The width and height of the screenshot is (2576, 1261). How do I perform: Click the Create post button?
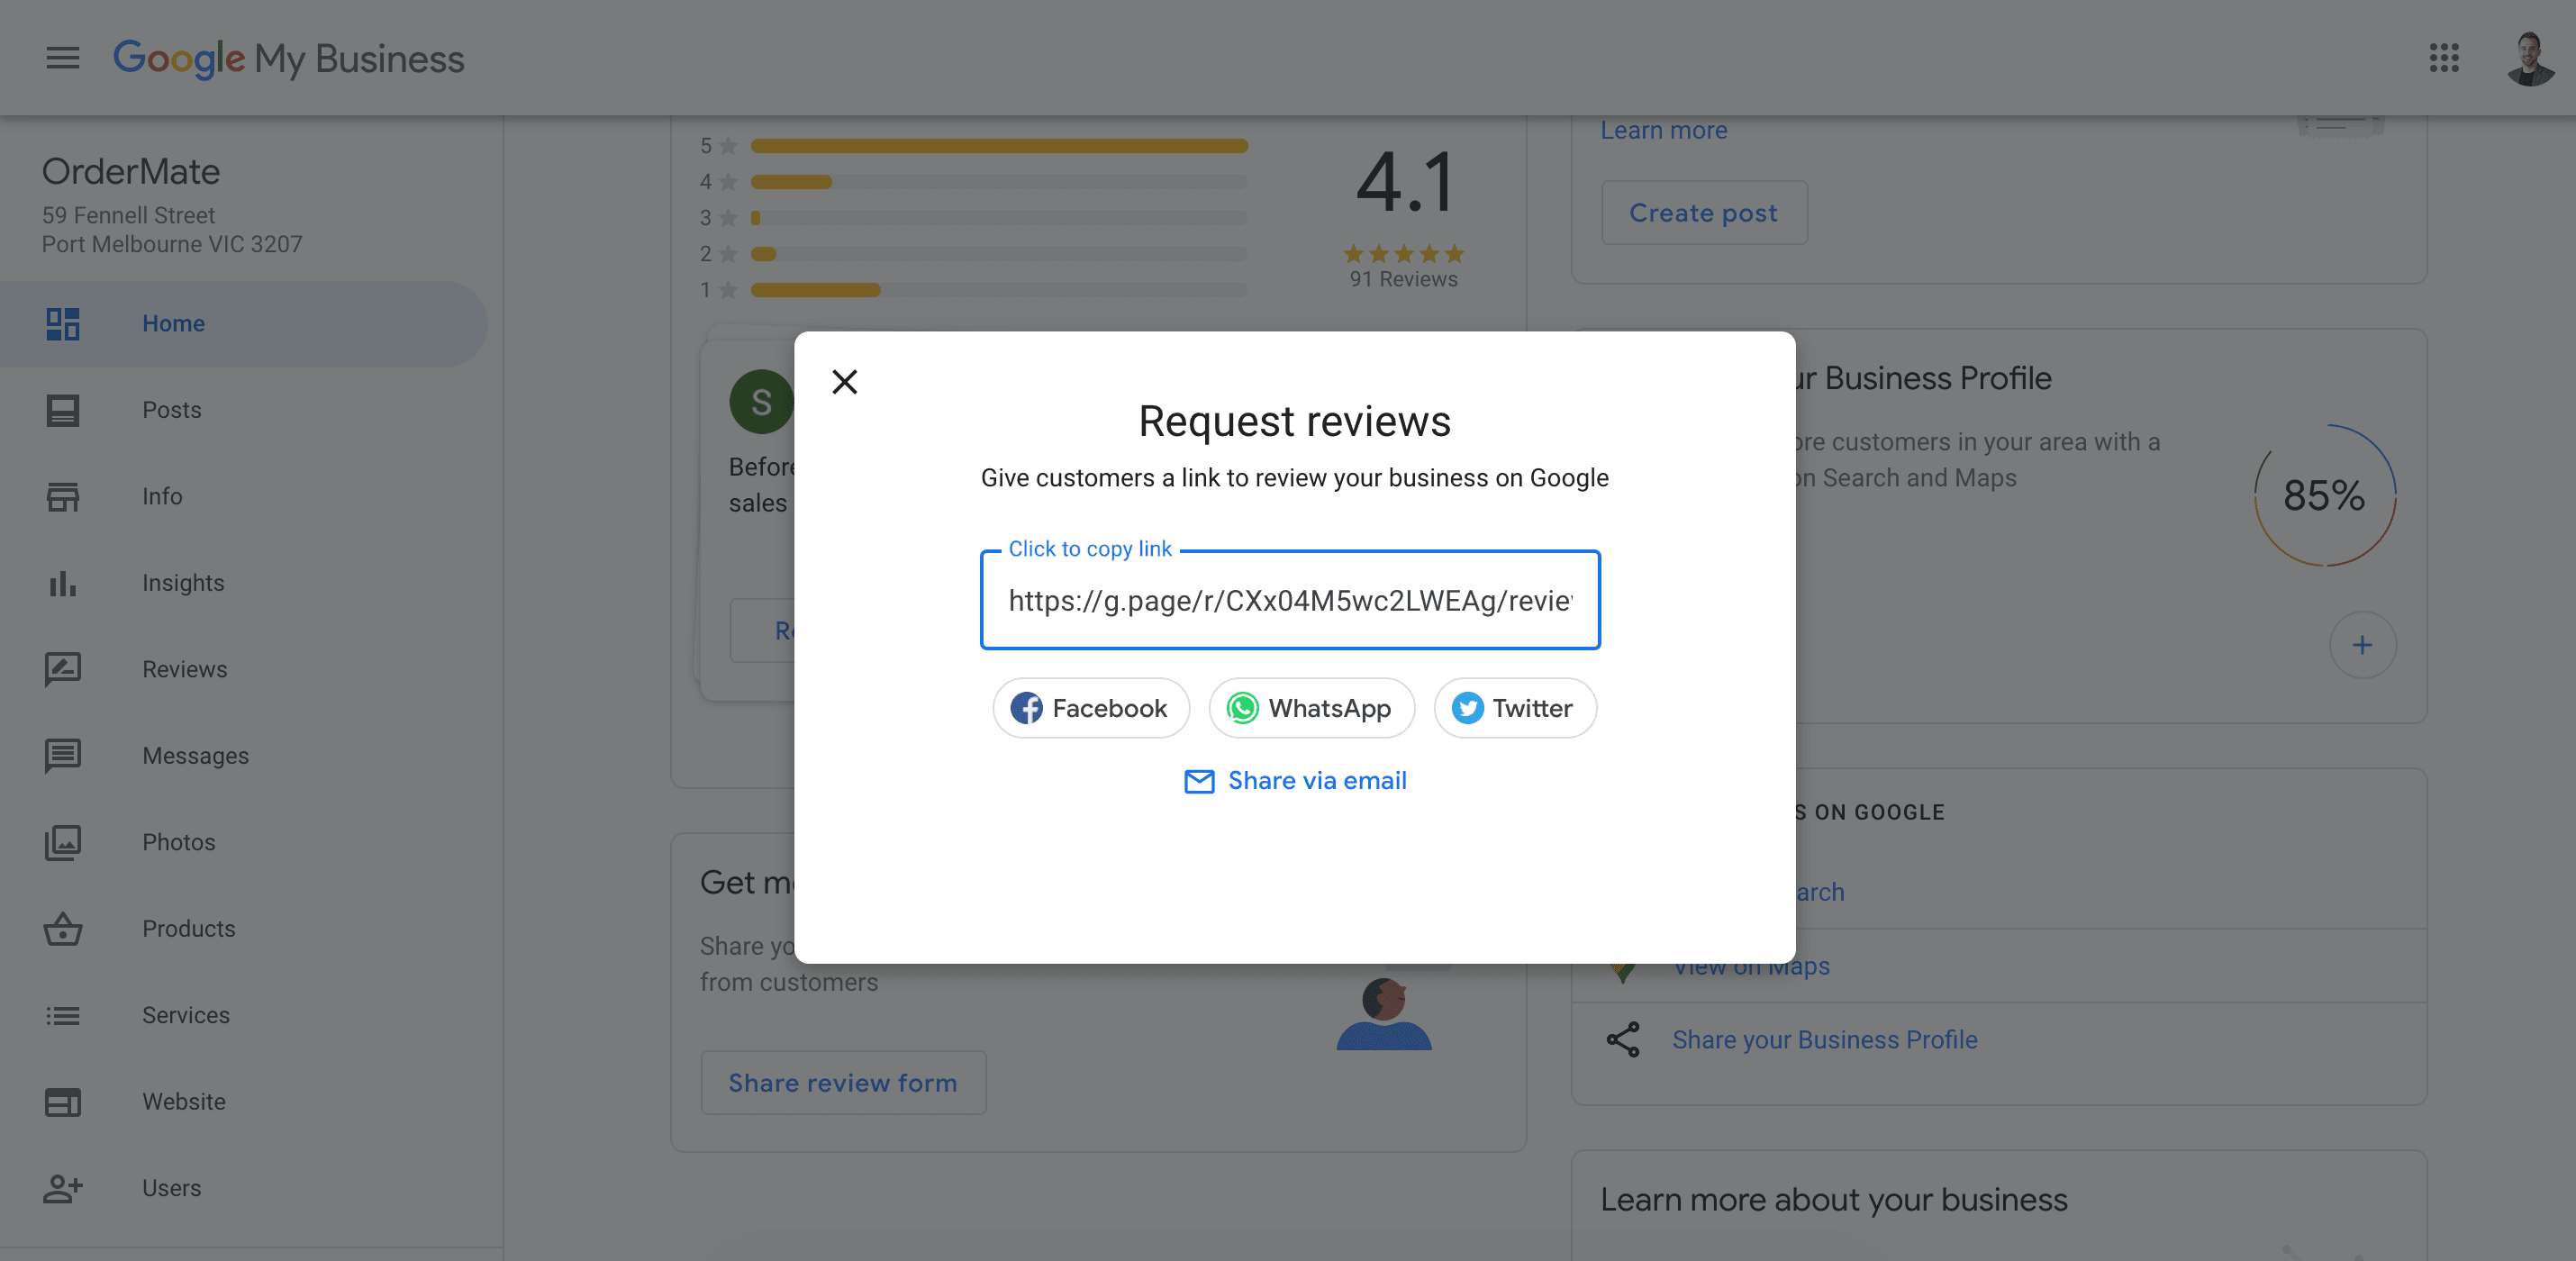pyautogui.click(x=1703, y=212)
